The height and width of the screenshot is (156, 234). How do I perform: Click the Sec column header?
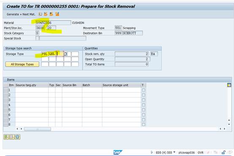(x=58, y=85)
